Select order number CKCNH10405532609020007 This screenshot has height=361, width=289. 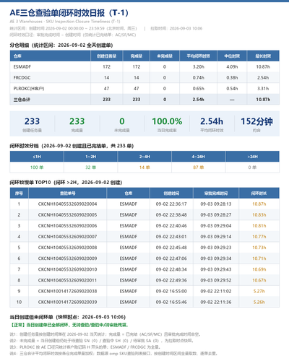pyautogui.click(x=67, y=237)
